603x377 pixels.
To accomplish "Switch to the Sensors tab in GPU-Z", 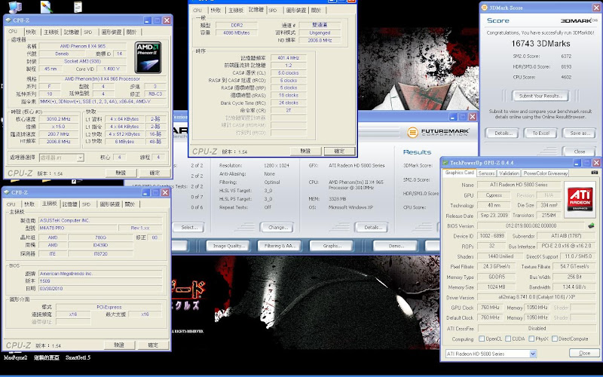I will [x=488, y=173].
